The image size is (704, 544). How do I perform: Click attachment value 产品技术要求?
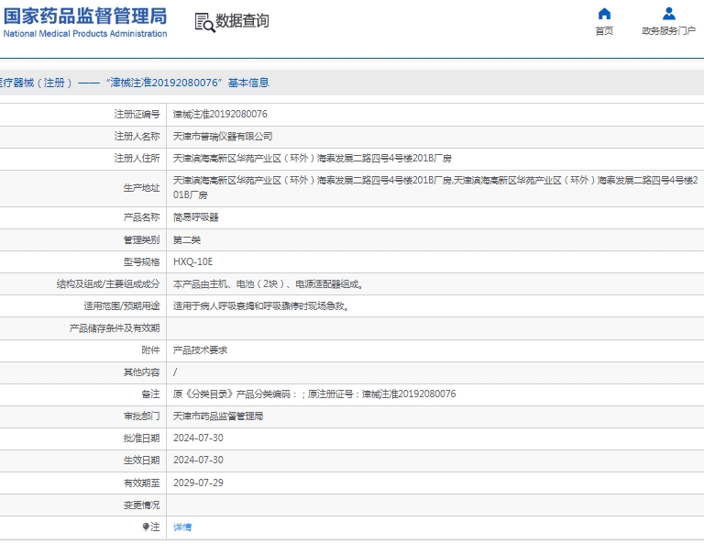[x=200, y=350]
